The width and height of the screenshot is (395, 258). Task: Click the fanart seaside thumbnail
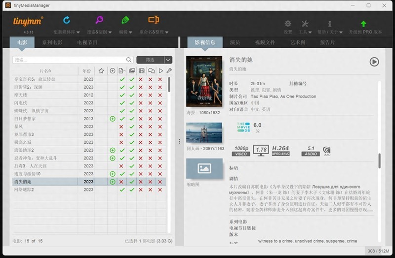coord(204,132)
